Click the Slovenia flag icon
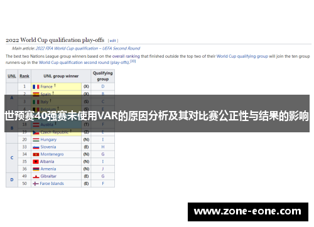Viewport: 314px width, 227px height. 36,147
